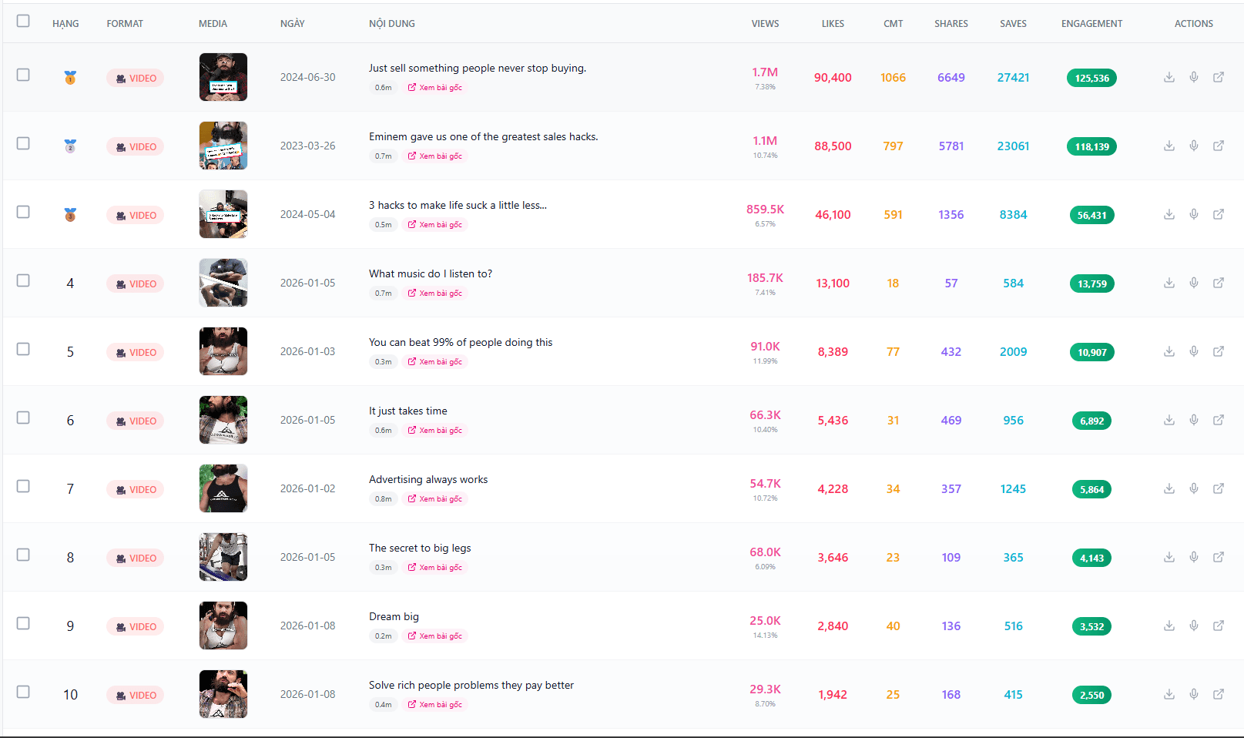Click the download icon on the top-ranked video row
This screenshot has width=1244, height=738.
(1169, 77)
